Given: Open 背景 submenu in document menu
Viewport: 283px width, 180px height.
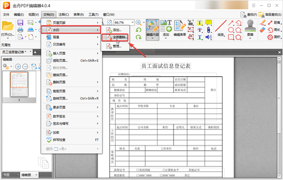Looking at the screenshot, I should [72, 37].
